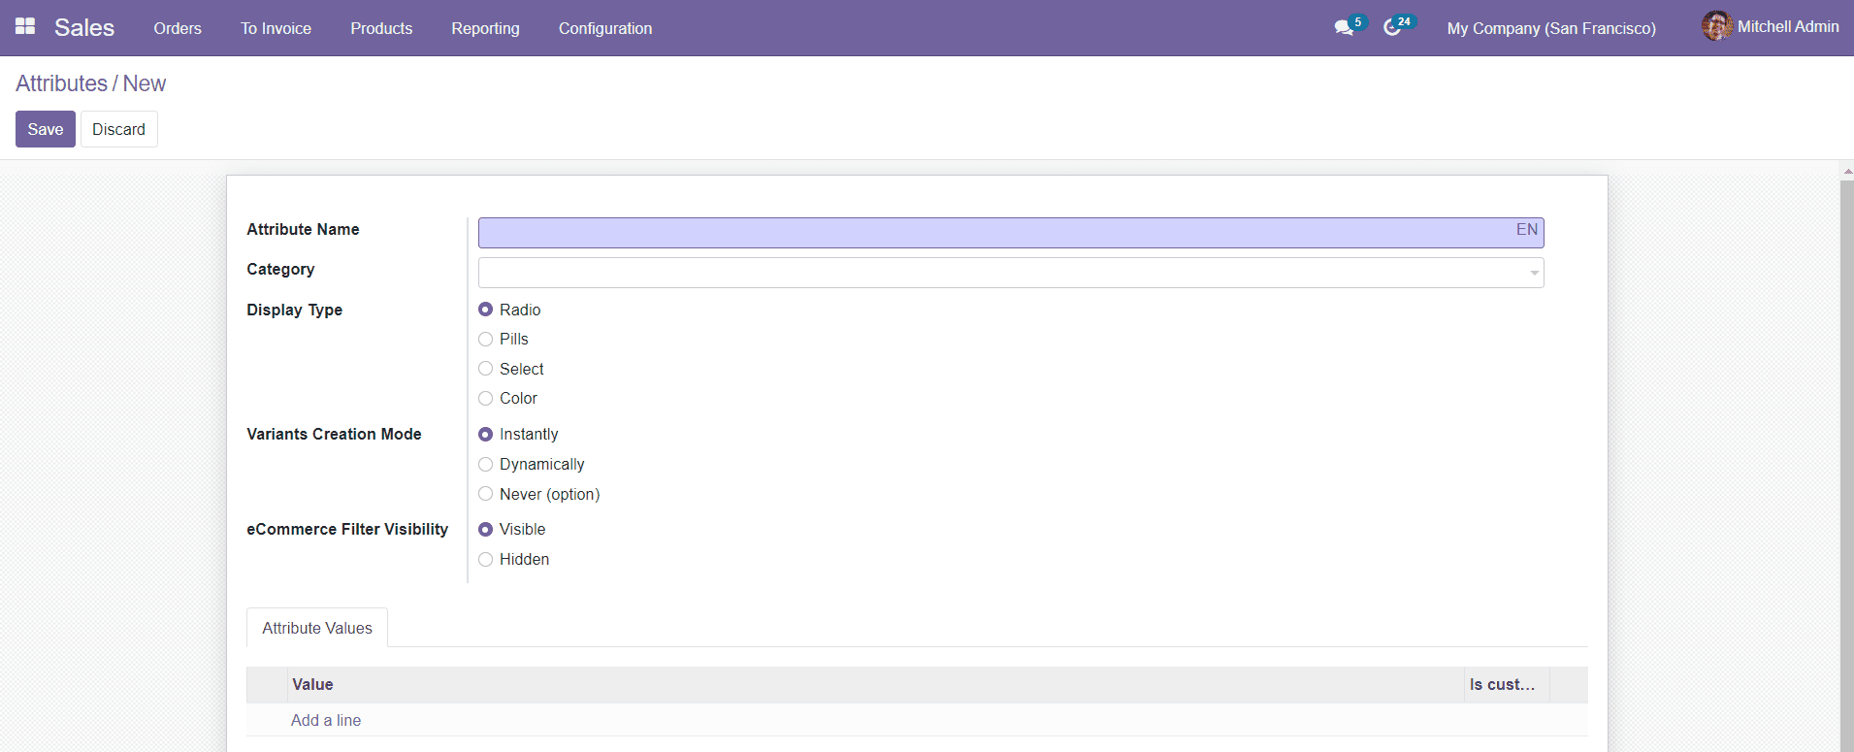
Task: Open the activities clock icon
Action: click(1392, 28)
